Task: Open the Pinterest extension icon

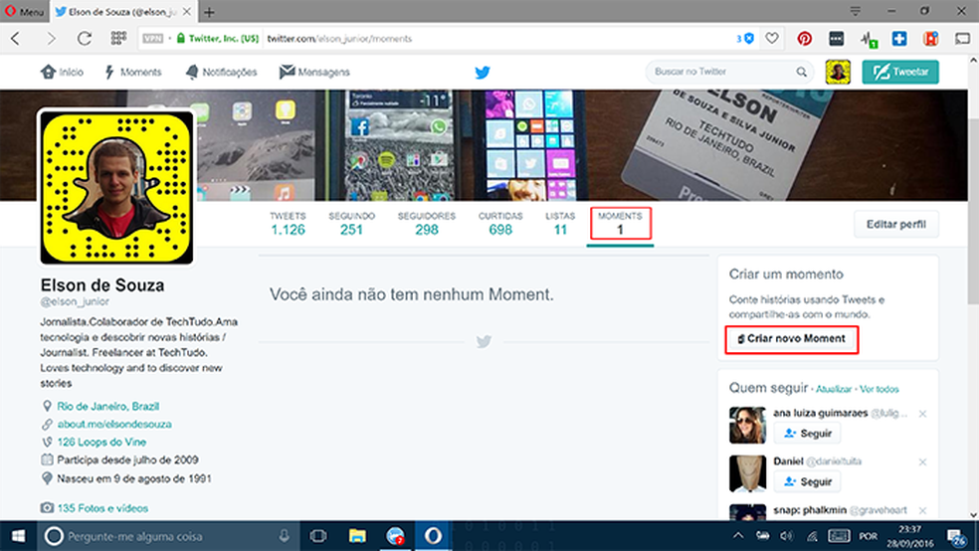Action: point(804,39)
